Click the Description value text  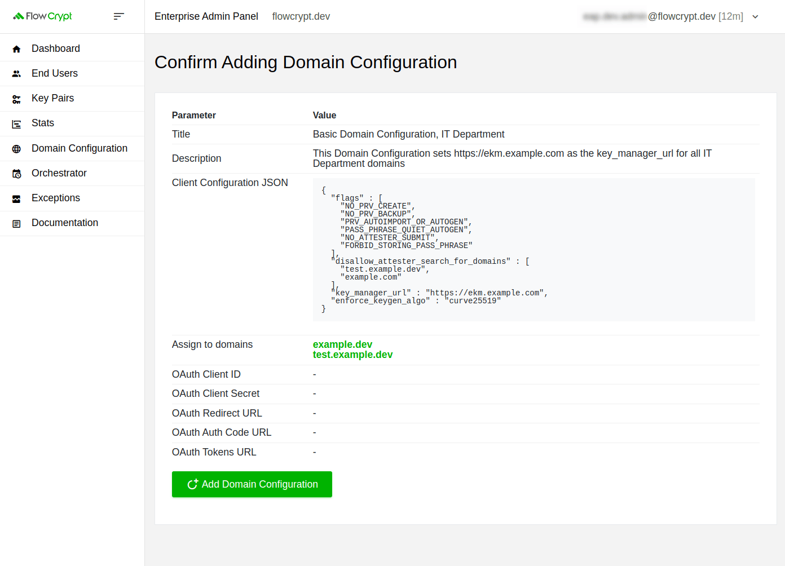coord(512,158)
